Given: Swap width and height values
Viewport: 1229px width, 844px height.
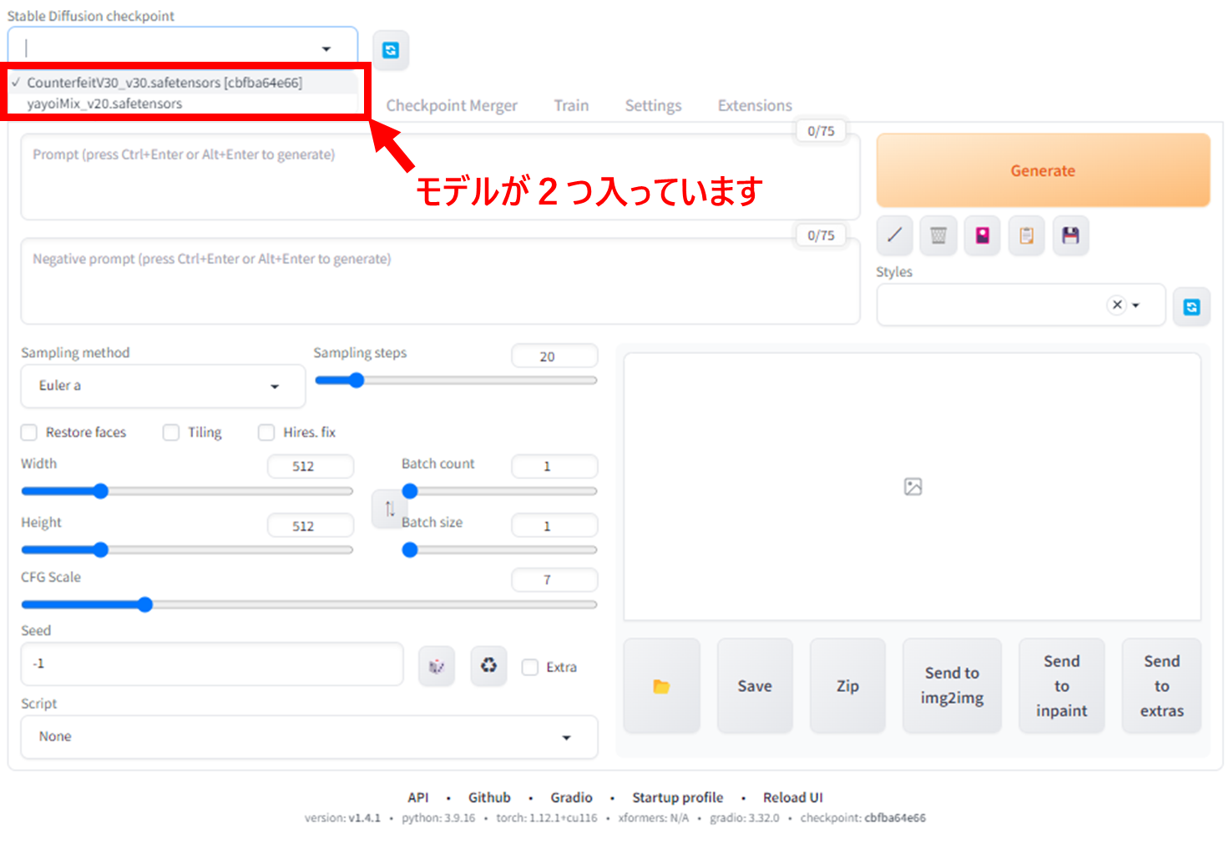Looking at the screenshot, I should (x=388, y=509).
